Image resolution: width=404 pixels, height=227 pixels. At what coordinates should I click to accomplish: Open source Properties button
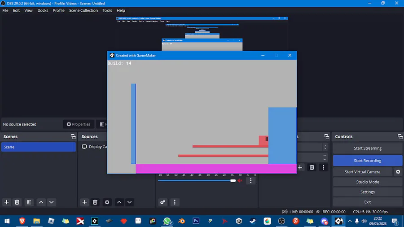click(x=79, y=124)
